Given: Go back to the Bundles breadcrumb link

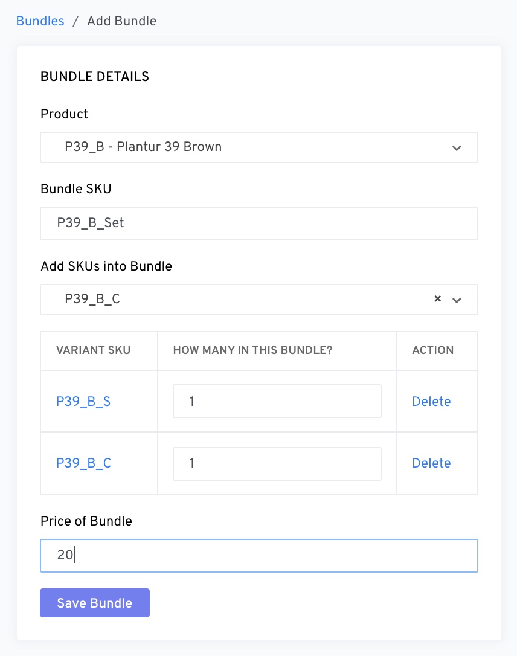Looking at the screenshot, I should click(40, 21).
